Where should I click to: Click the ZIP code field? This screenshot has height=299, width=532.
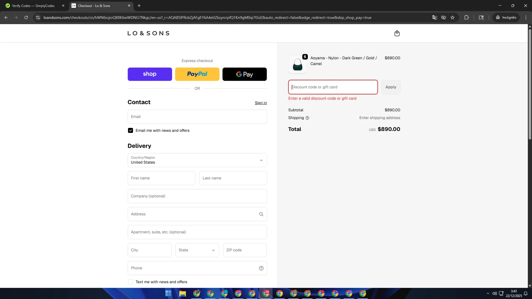[x=245, y=250]
